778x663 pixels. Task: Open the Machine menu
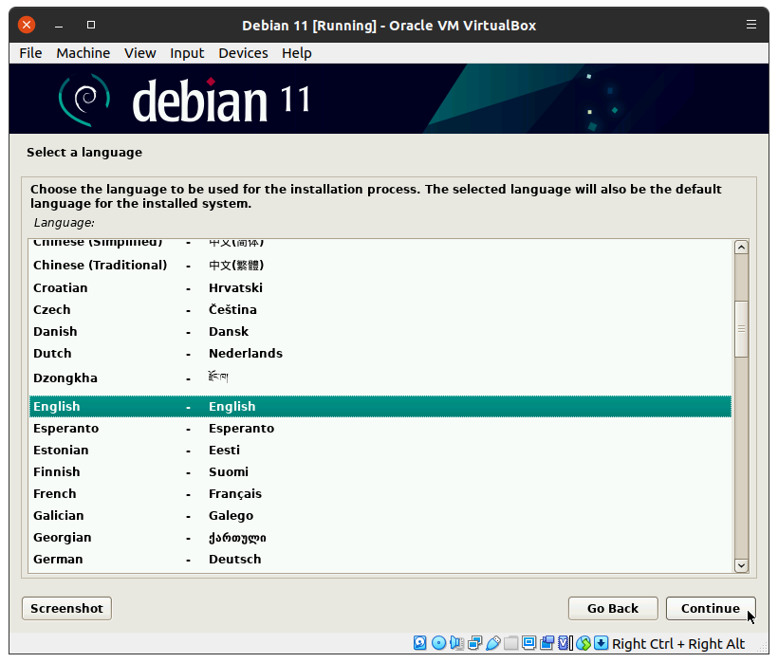tap(83, 53)
